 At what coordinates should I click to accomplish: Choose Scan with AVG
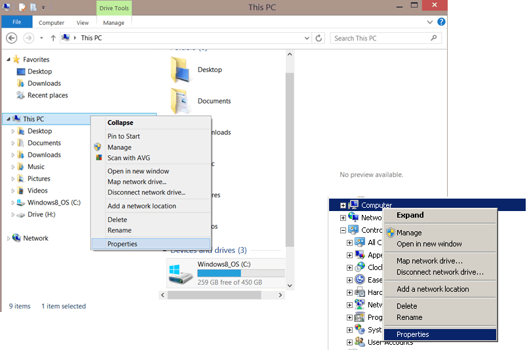[128, 158]
